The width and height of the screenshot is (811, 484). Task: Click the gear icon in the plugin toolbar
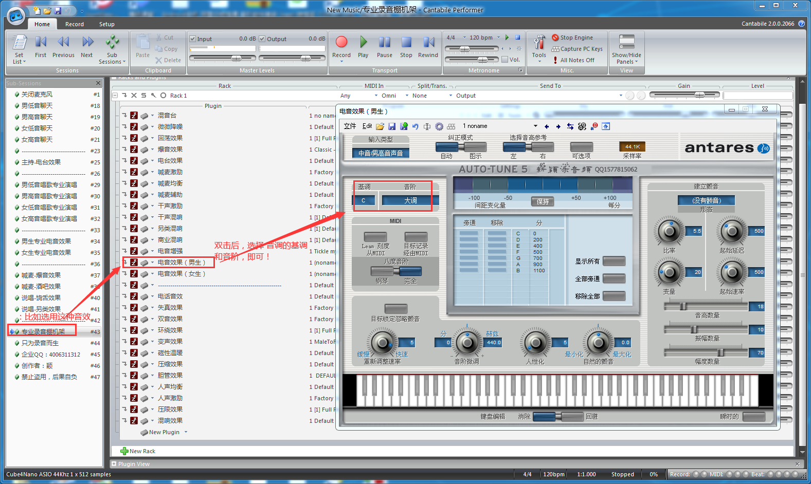(439, 126)
